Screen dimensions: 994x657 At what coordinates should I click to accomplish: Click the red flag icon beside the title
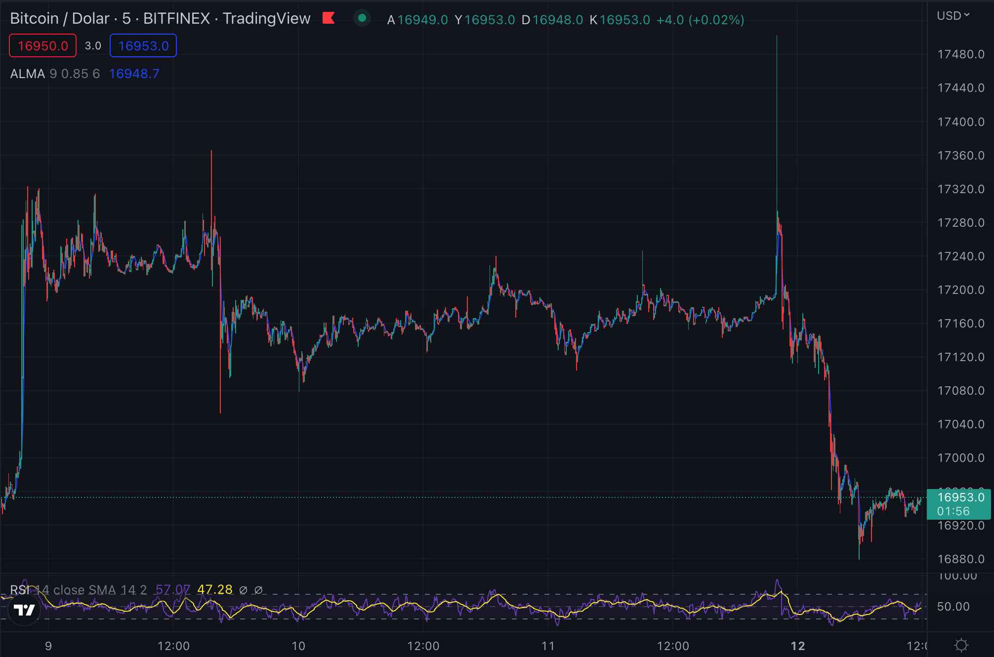pos(329,18)
